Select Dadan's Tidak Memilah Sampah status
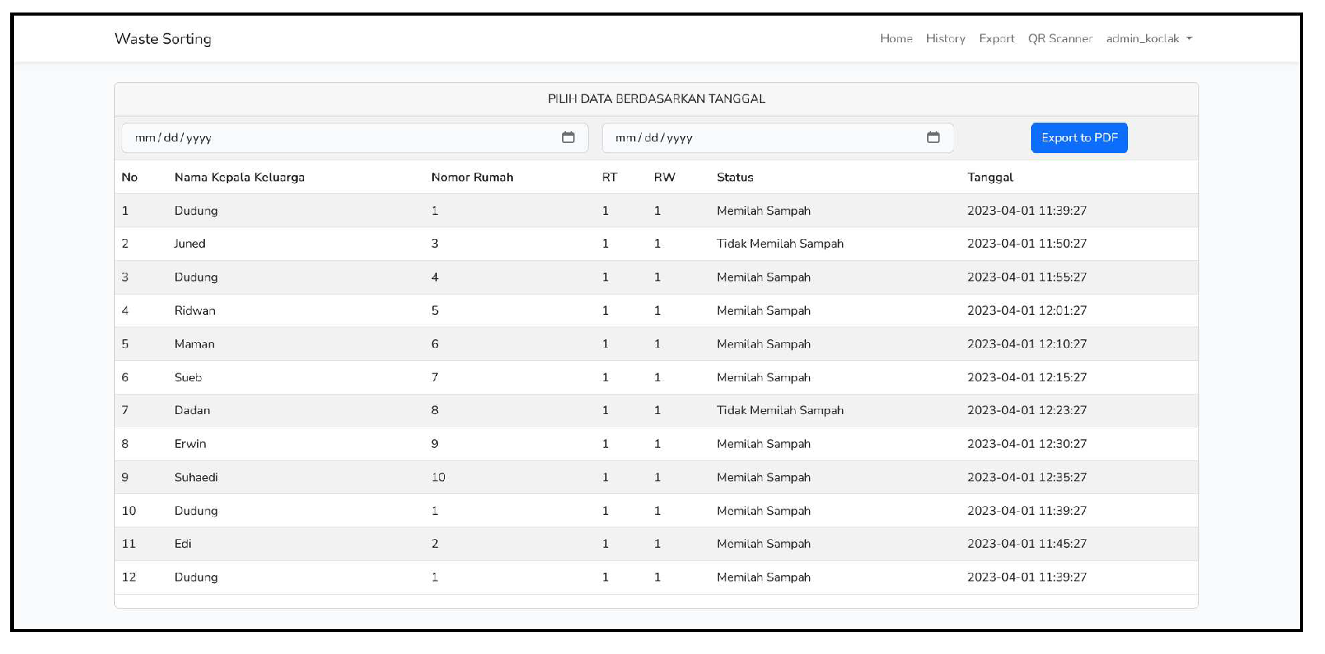The image size is (1325, 654). [x=779, y=410]
